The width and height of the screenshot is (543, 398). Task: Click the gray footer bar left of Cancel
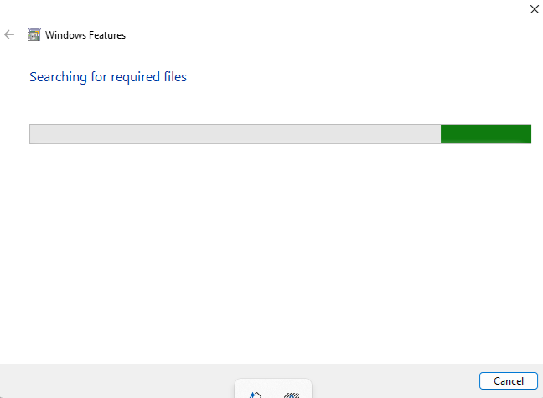118,381
